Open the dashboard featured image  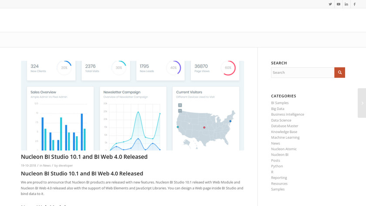[x=132, y=106]
